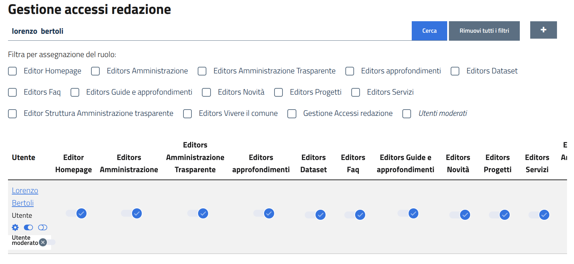The image size is (574, 264).
Task: Turn off Editors Amministrazione role toggle in row
Action: (x=132, y=213)
